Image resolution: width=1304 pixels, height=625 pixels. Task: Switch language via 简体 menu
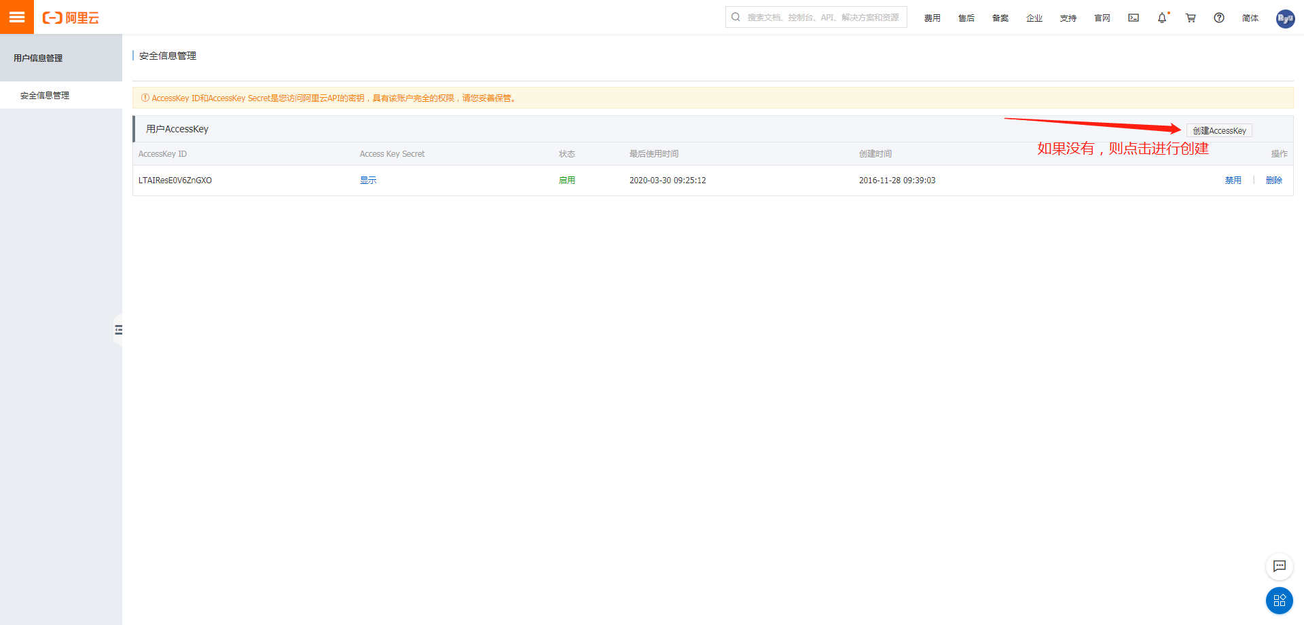[x=1250, y=18]
